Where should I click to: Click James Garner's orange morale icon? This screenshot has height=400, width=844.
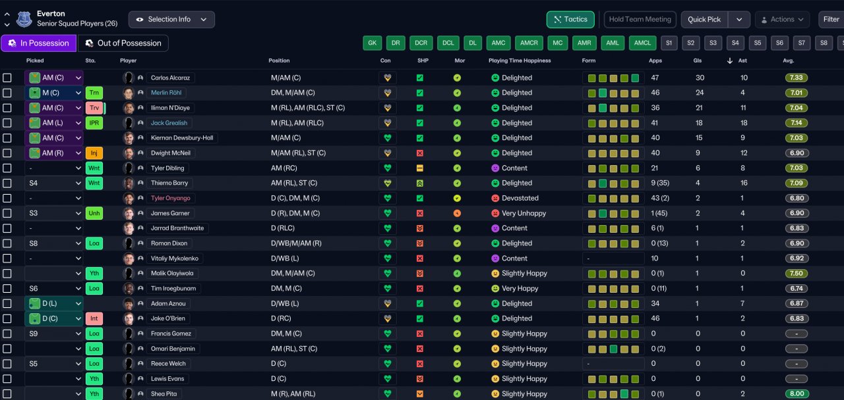tap(457, 213)
